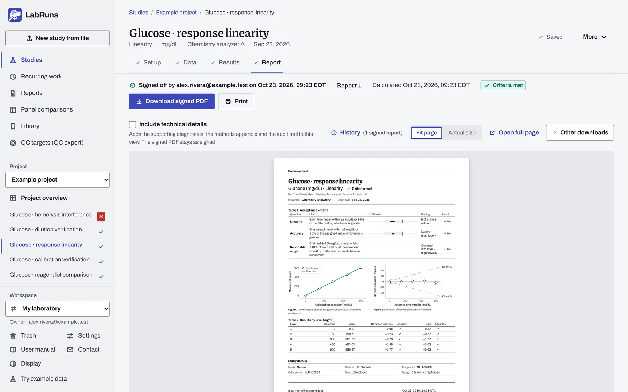Click the check icon beside reagent lot comparison
The image size is (628, 392).
click(x=101, y=277)
